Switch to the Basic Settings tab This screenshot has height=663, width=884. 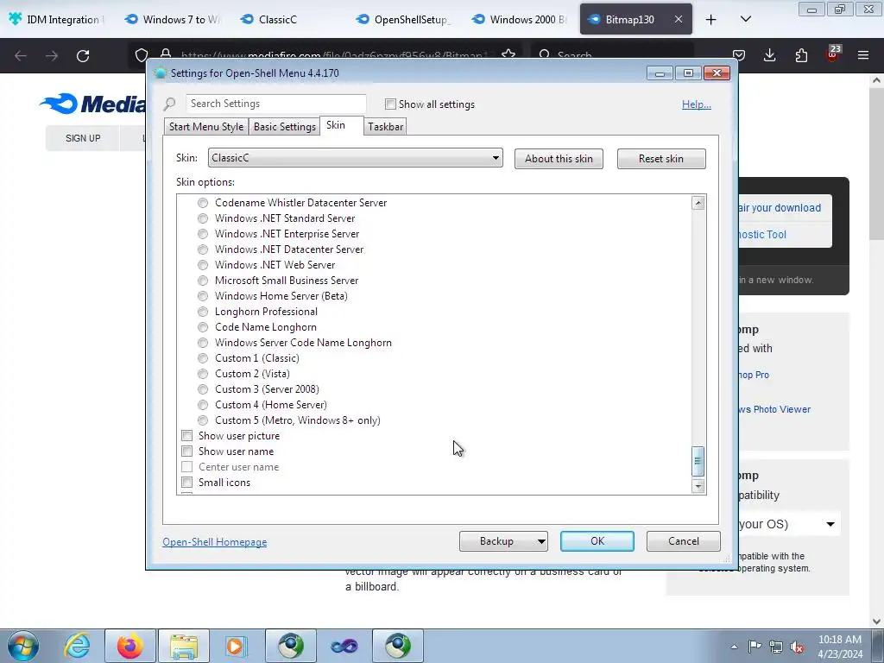[285, 127]
